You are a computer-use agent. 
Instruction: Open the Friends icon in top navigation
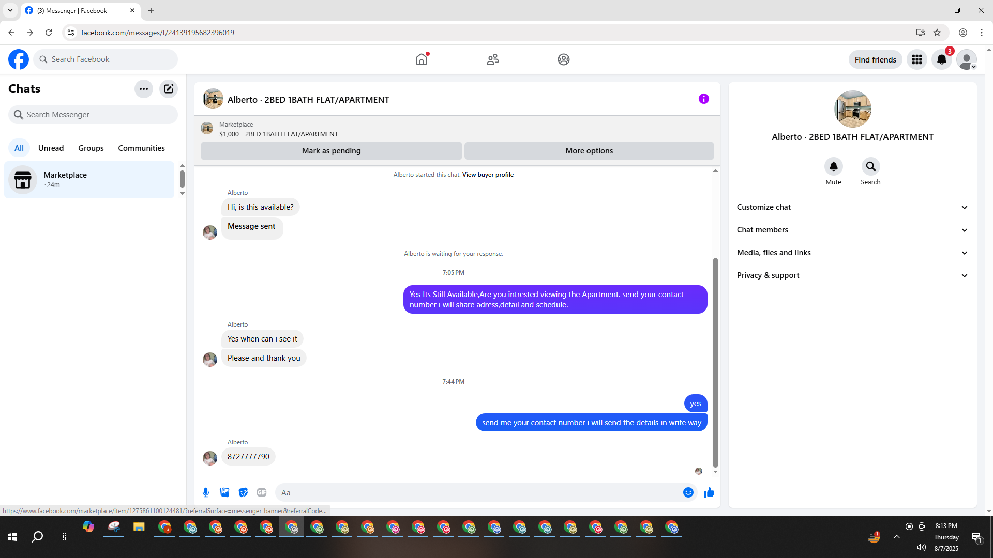(x=493, y=59)
